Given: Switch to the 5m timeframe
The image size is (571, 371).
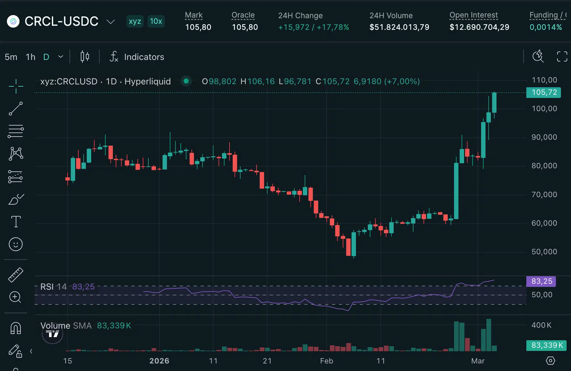Looking at the screenshot, I should click(x=11, y=57).
